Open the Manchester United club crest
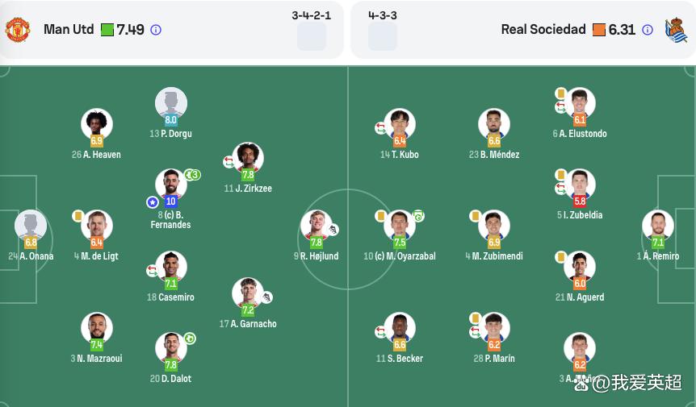The width and height of the screenshot is (696, 407). point(17,30)
